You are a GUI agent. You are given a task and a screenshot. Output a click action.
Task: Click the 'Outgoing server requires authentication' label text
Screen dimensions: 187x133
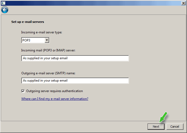tap(55, 91)
